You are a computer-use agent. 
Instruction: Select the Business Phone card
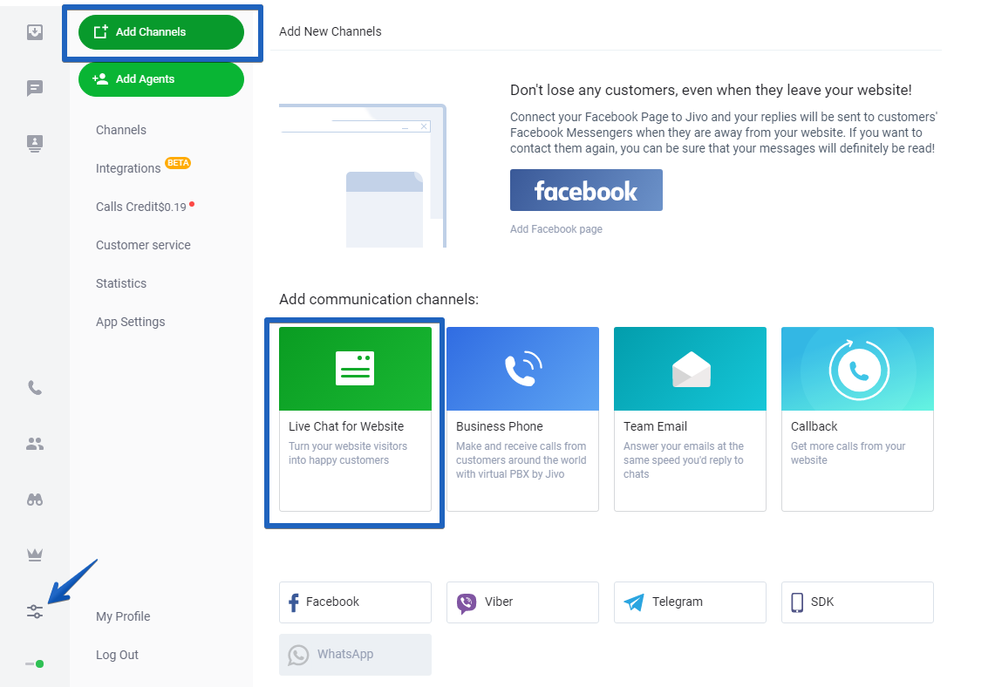click(523, 419)
